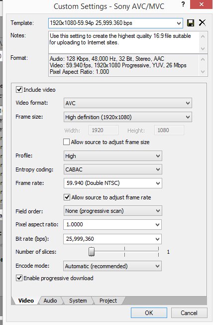Screen dimensions: 213x325
Task: Save the template with the floppy disk icon
Action: coord(191,23)
